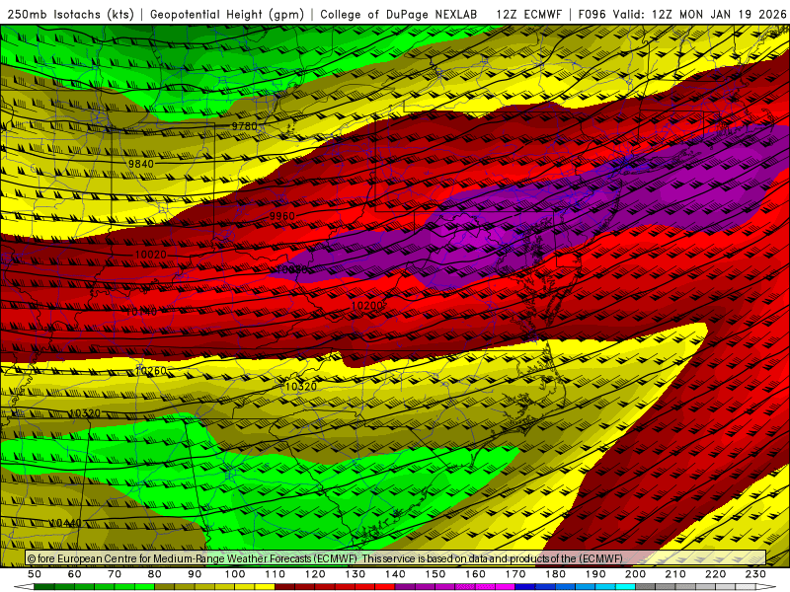Click the 80 value on color scale
Screen dimensions: 790x592
155,574
